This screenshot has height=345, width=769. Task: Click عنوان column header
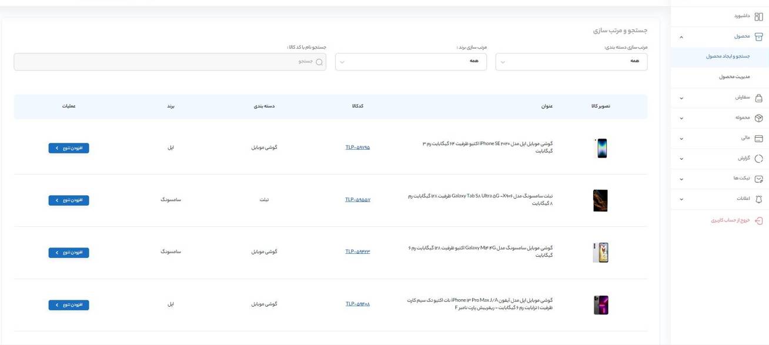[547, 106]
